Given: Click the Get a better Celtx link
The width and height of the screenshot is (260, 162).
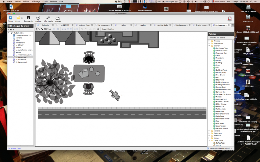Looking at the screenshot, I should pos(14,148).
